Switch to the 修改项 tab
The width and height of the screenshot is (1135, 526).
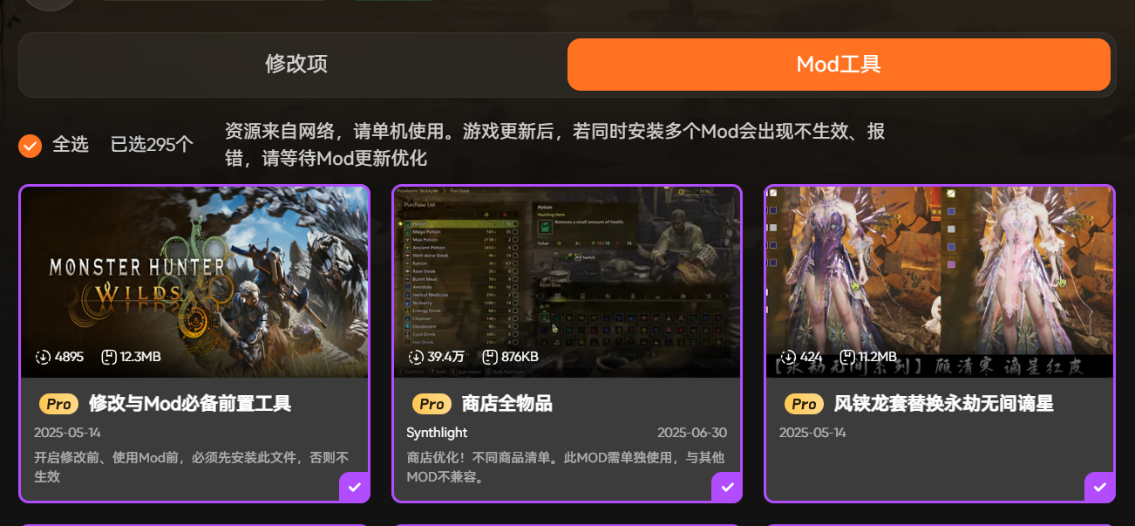(296, 65)
